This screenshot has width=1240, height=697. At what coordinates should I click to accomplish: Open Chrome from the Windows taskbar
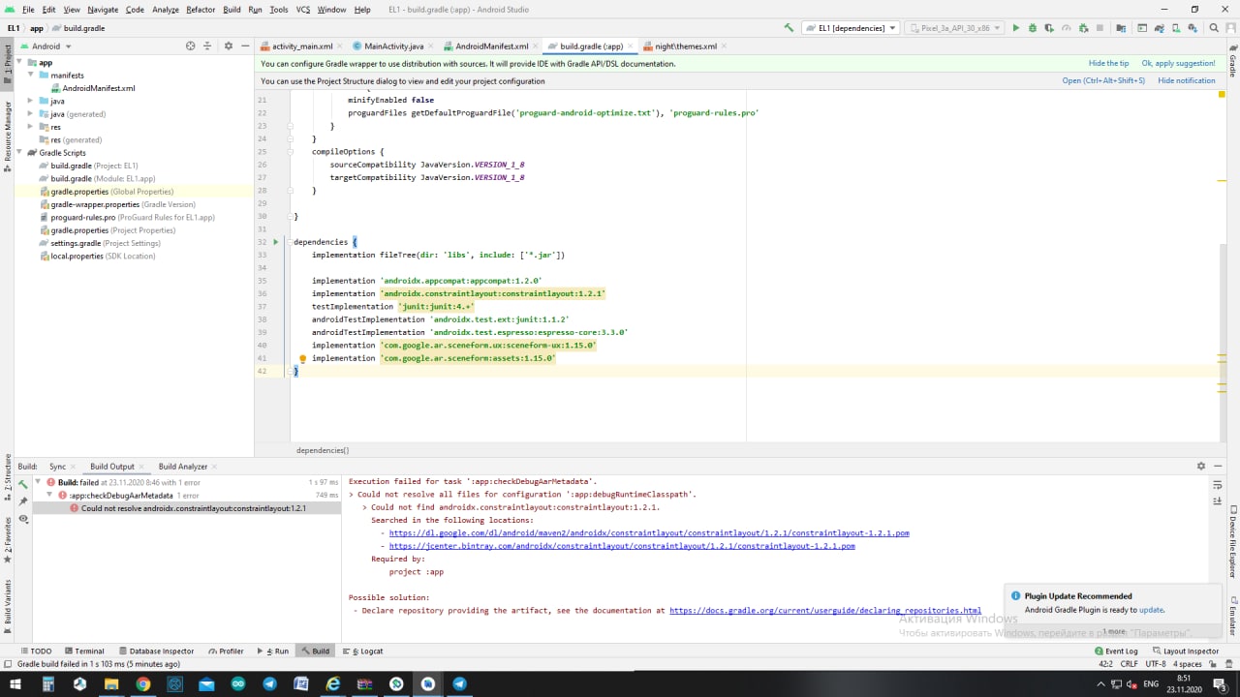pos(142,683)
